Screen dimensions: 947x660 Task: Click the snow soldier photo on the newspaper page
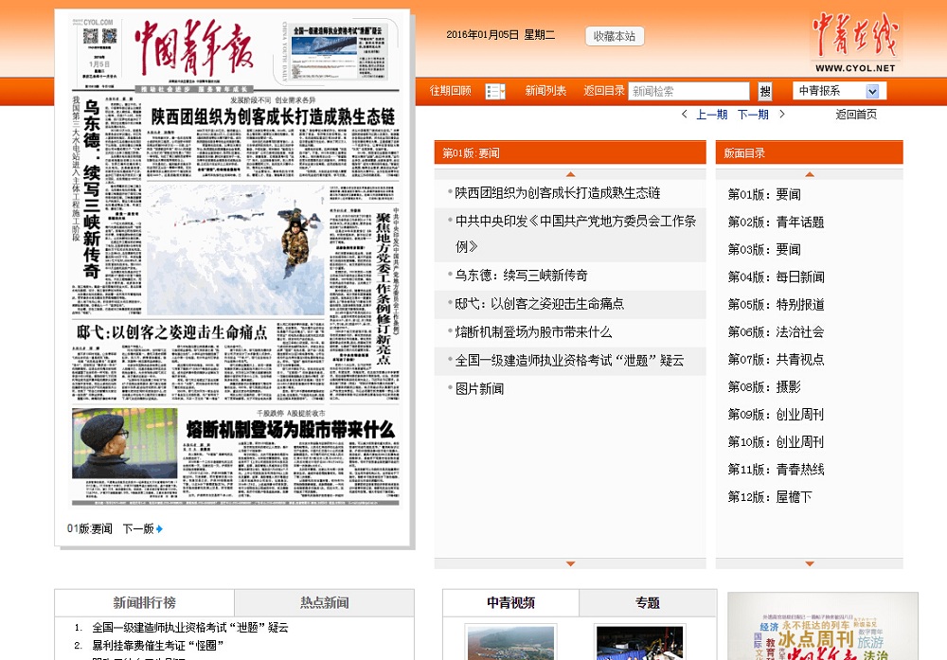tap(236, 249)
